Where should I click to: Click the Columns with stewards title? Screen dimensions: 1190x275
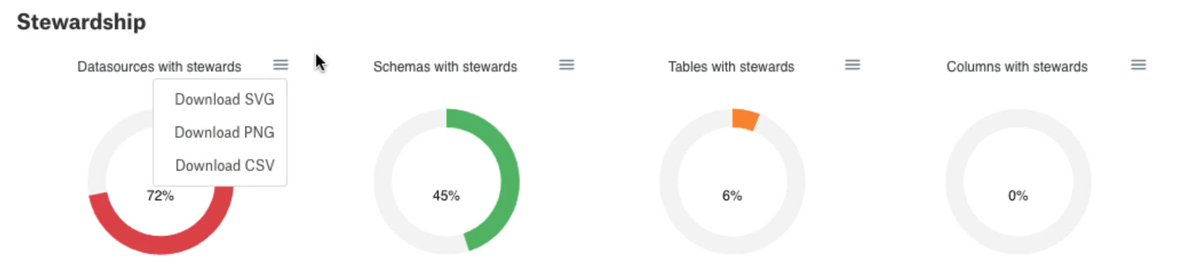1017,67
